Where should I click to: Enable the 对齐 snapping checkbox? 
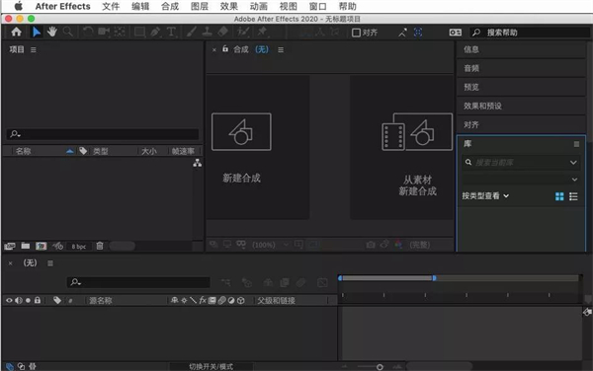click(x=356, y=33)
